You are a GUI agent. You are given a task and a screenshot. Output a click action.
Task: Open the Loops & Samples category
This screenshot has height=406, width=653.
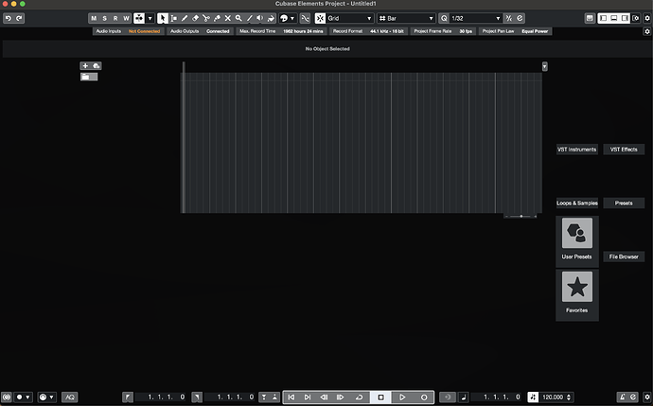[577, 203]
